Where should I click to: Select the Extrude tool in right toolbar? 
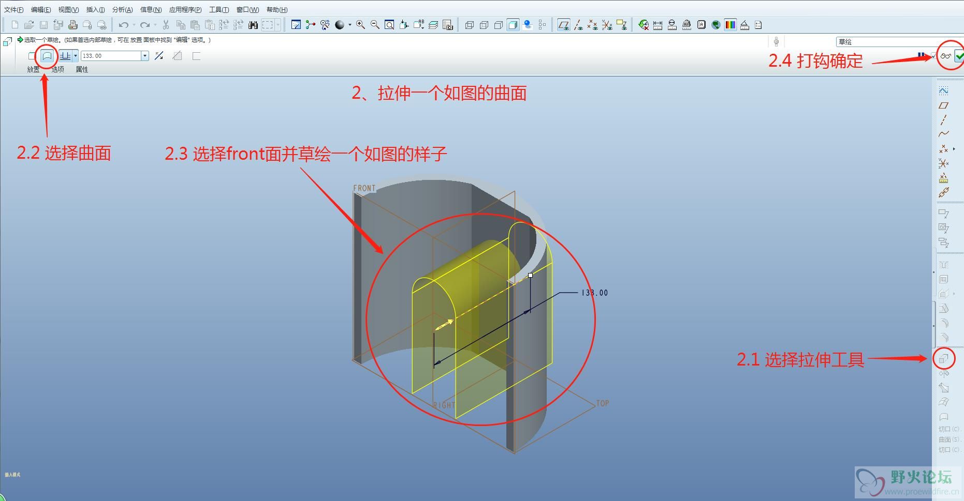pos(944,358)
